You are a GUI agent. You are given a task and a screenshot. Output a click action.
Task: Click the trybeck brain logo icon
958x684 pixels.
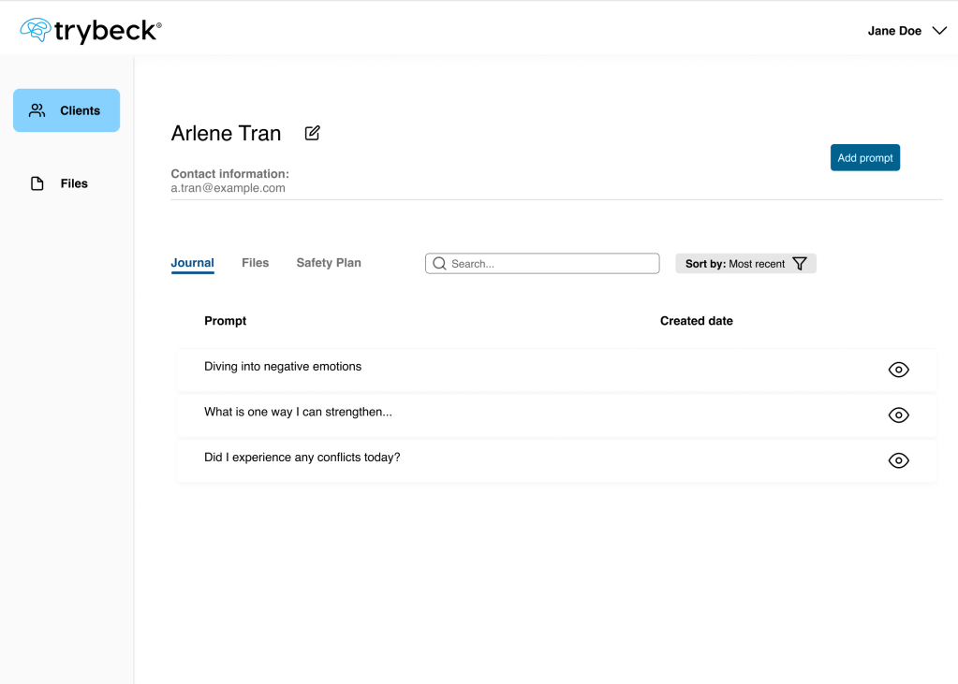[36, 31]
